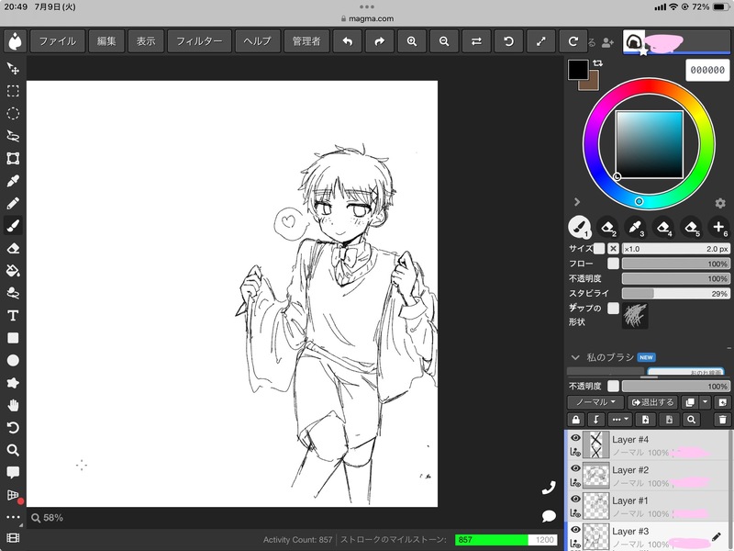Select the Eyedropper tool in left toolbar

(x=13, y=181)
